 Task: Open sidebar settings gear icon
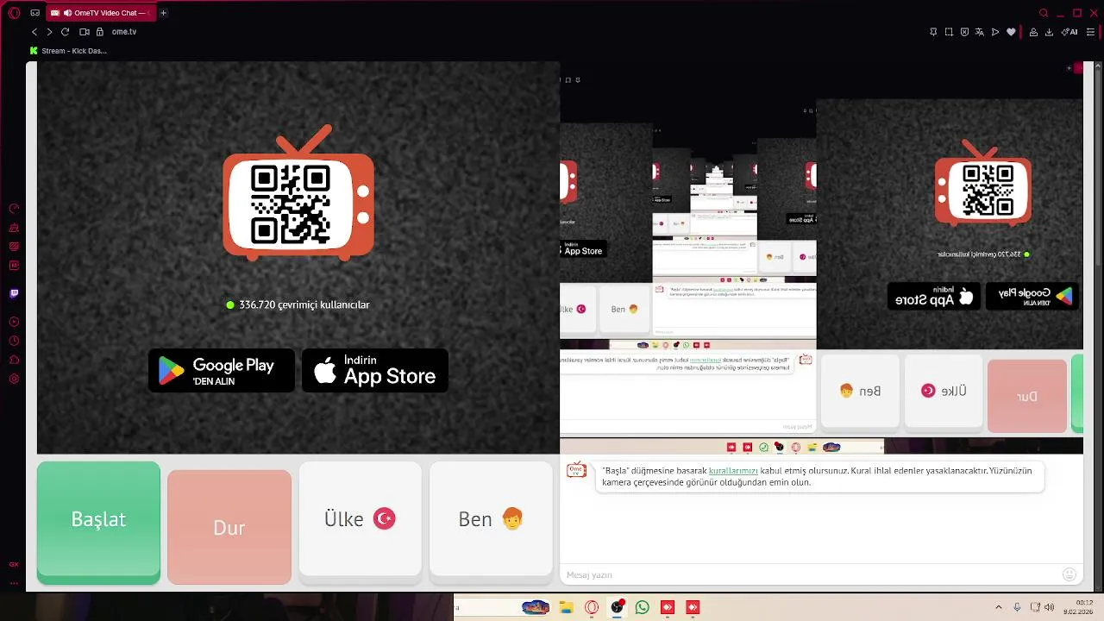click(x=14, y=379)
